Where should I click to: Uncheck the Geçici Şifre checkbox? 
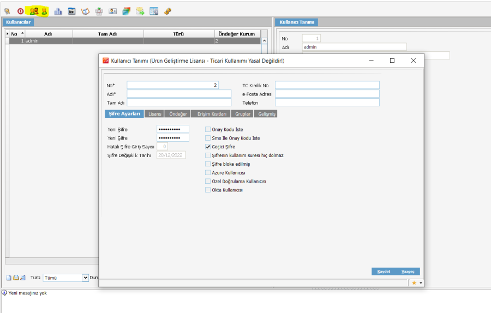[208, 147]
